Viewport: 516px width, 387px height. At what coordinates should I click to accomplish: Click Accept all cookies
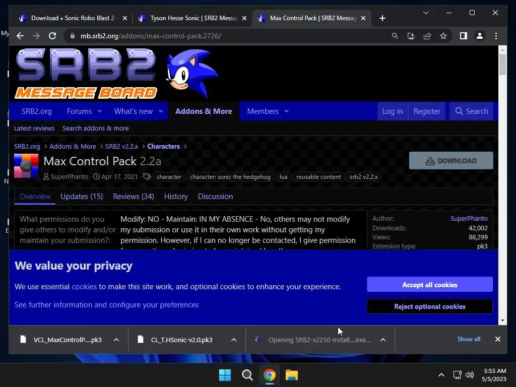pos(430,285)
